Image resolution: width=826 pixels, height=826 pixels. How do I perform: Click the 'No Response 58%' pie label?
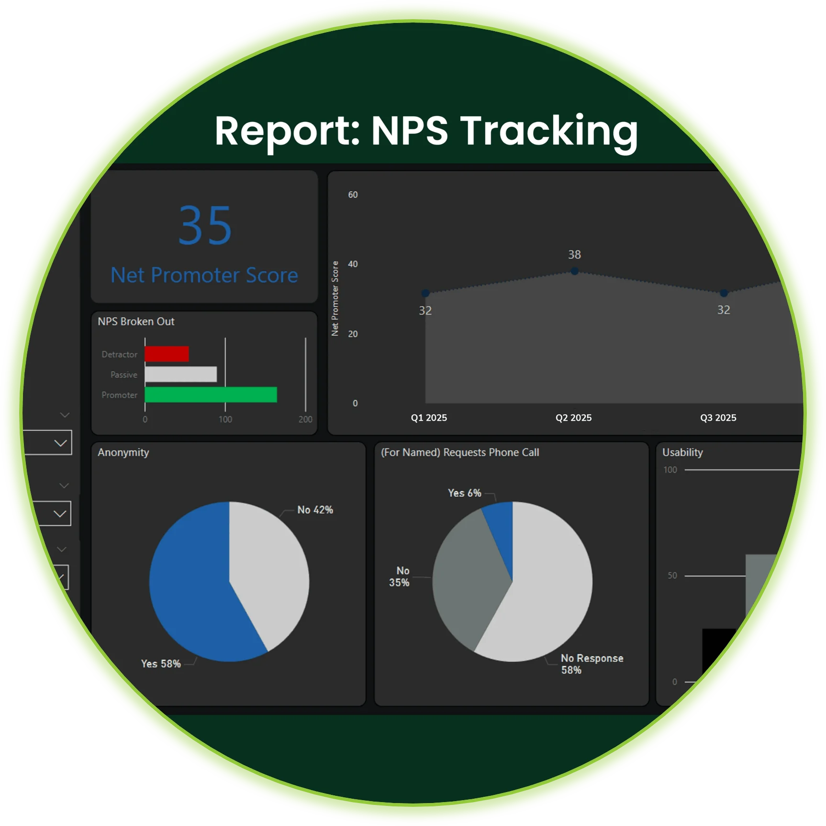[592, 664]
